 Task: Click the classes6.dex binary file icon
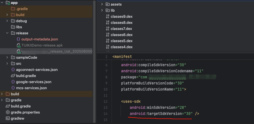[x=108, y=35]
